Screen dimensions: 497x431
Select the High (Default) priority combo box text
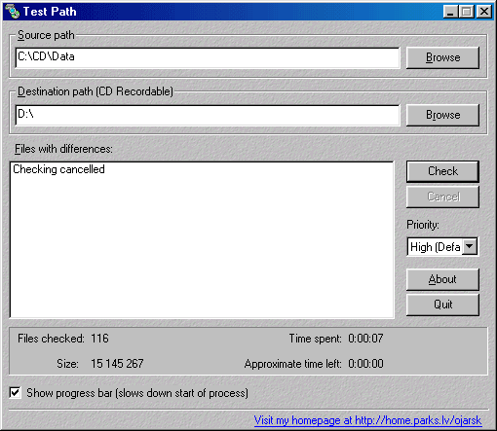pos(435,247)
